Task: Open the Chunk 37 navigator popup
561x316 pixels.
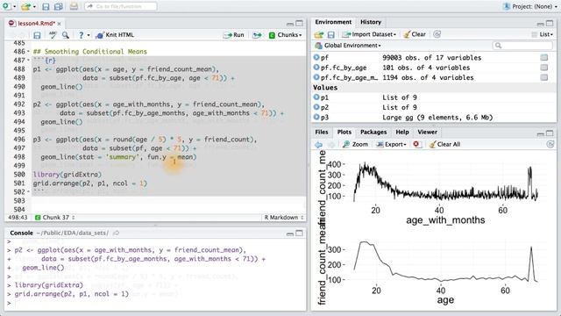Action: coord(55,218)
